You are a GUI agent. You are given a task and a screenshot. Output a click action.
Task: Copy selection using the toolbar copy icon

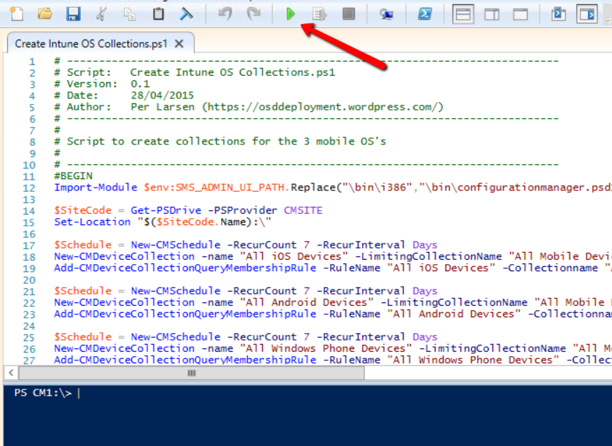point(130,13)
